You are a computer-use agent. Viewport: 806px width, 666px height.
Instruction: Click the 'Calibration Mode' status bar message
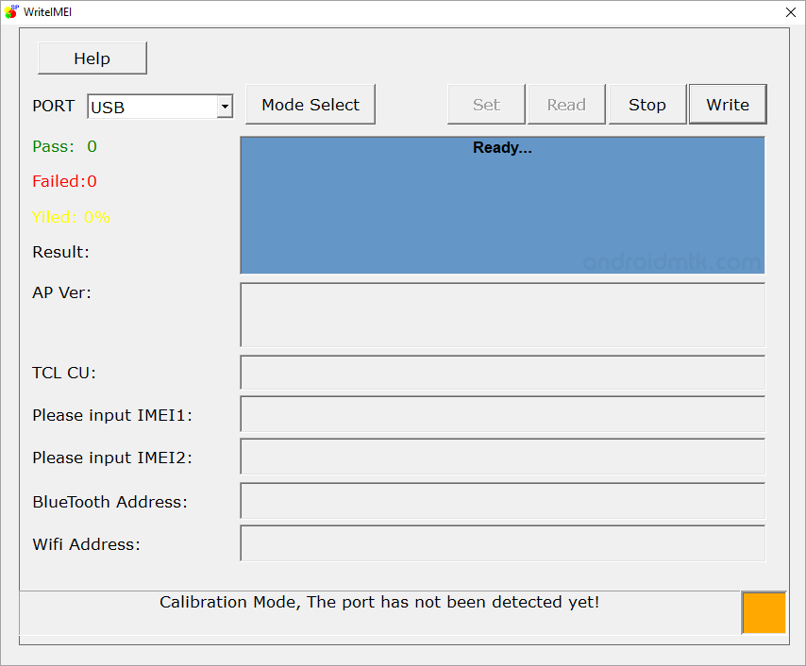tap(379, 602)
